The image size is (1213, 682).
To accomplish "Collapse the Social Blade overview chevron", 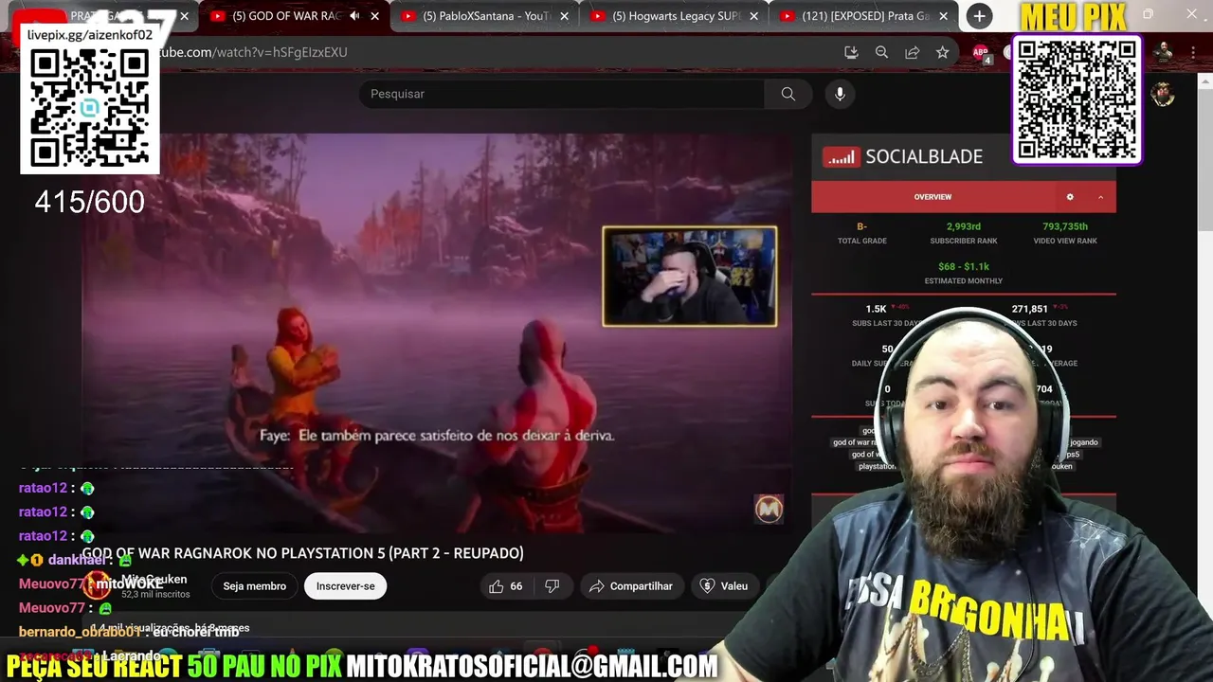I will tap(1100, 197).
